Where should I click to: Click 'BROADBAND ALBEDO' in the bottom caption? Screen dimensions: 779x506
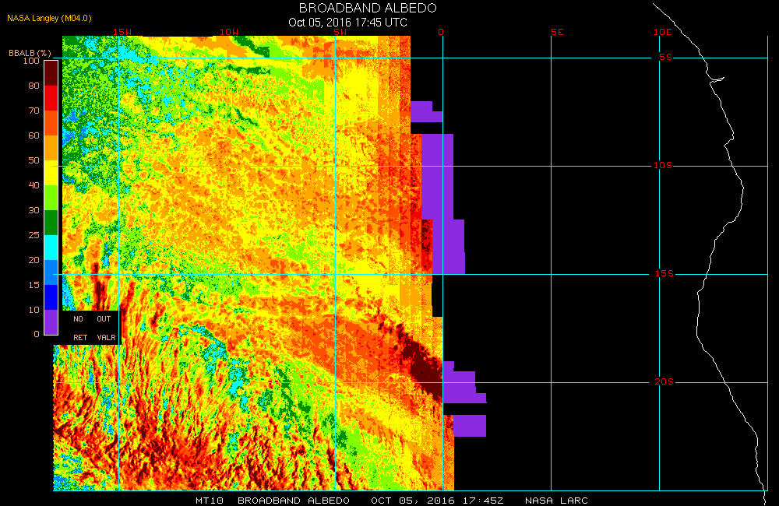(x=294, y=501)
